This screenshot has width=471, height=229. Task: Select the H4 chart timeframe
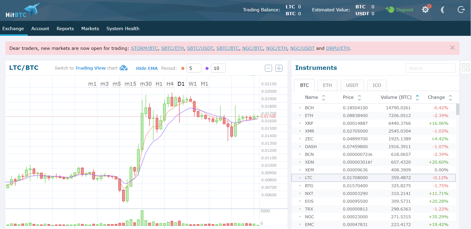170,84
